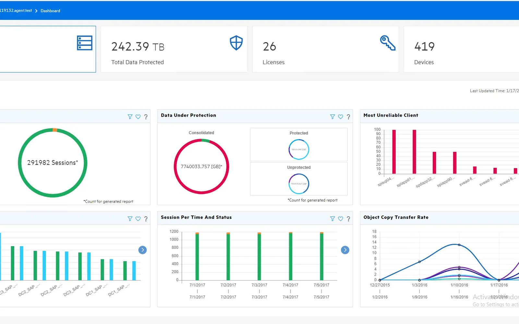Click the Protected mini donut thumbnail
This screenshot has height=324, width=519.
(x=299, y=149)
